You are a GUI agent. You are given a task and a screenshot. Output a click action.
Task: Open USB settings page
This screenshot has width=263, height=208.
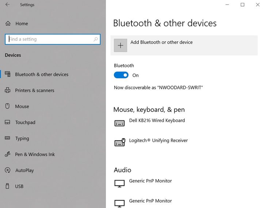[x=19, y=186]
